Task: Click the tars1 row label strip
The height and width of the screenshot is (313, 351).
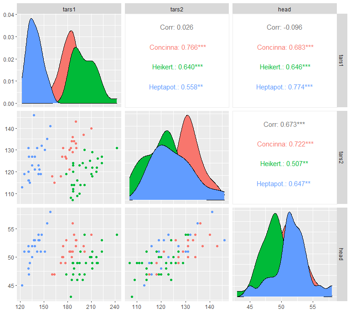Action: tap(341, 61)
